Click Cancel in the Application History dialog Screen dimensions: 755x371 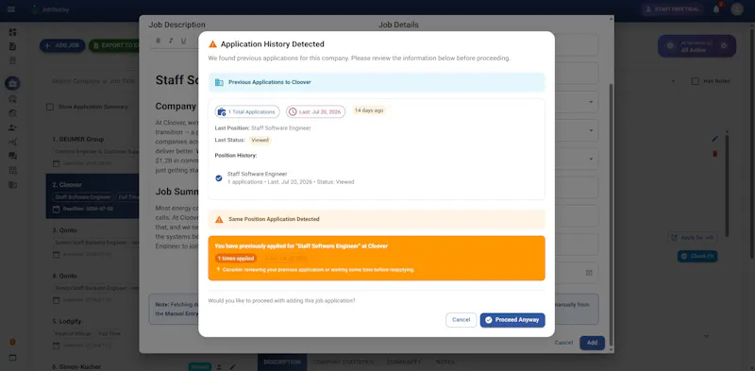click(461, 320)
